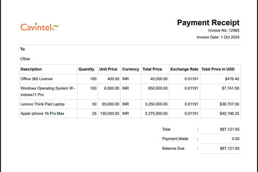The image size is (258, 172).
Task: Click unit price 400.00 in Office 365 row
Action: coord(114,79)
